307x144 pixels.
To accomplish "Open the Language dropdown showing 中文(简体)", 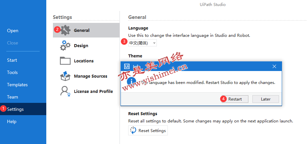I will pyautogui.click(x=142, y=43).
